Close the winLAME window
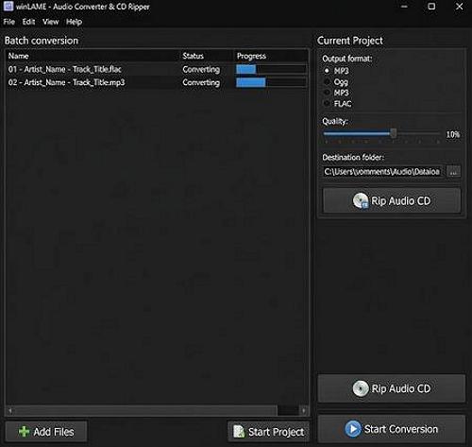472x447 pixels. click(459, 7)
